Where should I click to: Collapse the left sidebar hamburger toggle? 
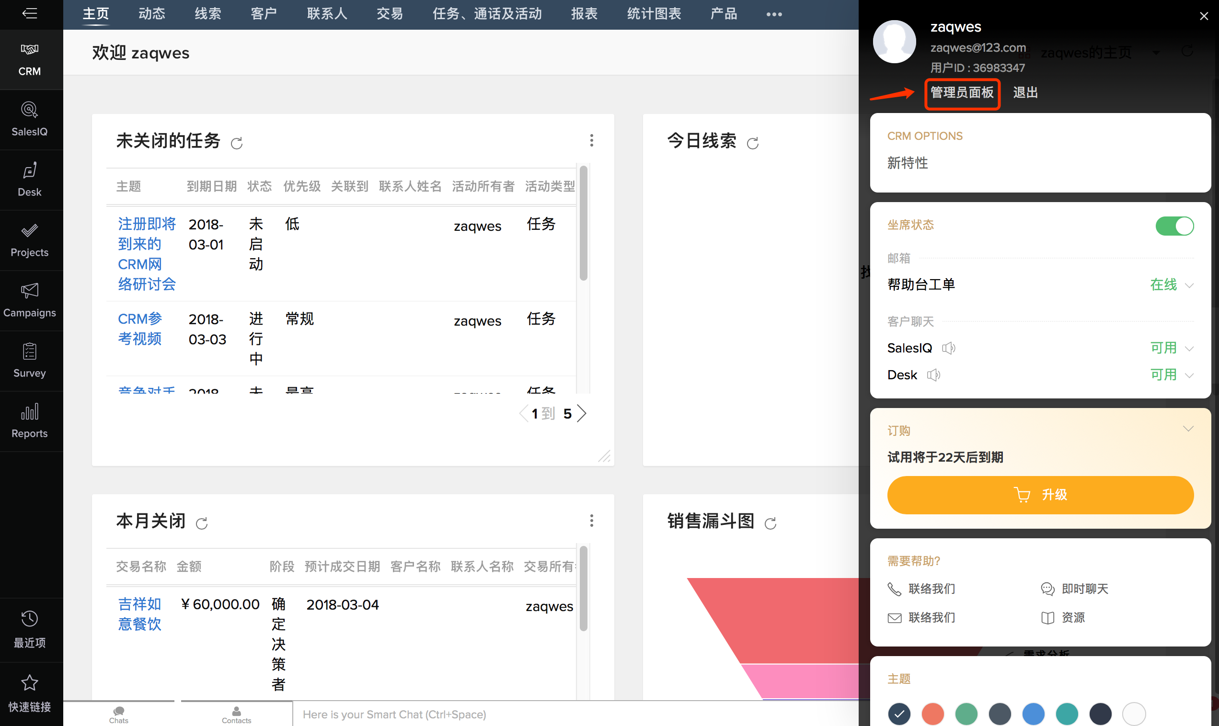click(29, 13)
